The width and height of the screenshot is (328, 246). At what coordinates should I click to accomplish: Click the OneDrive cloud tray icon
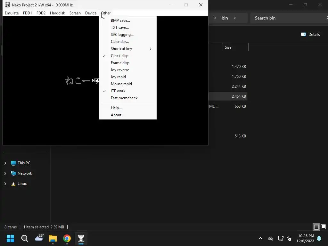(x=271, y=238)
